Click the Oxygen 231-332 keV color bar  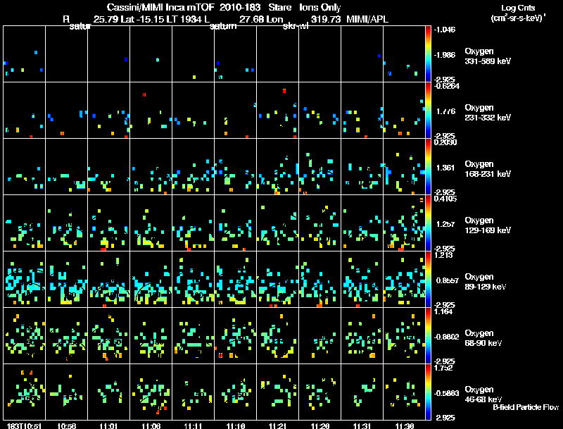point(429,111)
